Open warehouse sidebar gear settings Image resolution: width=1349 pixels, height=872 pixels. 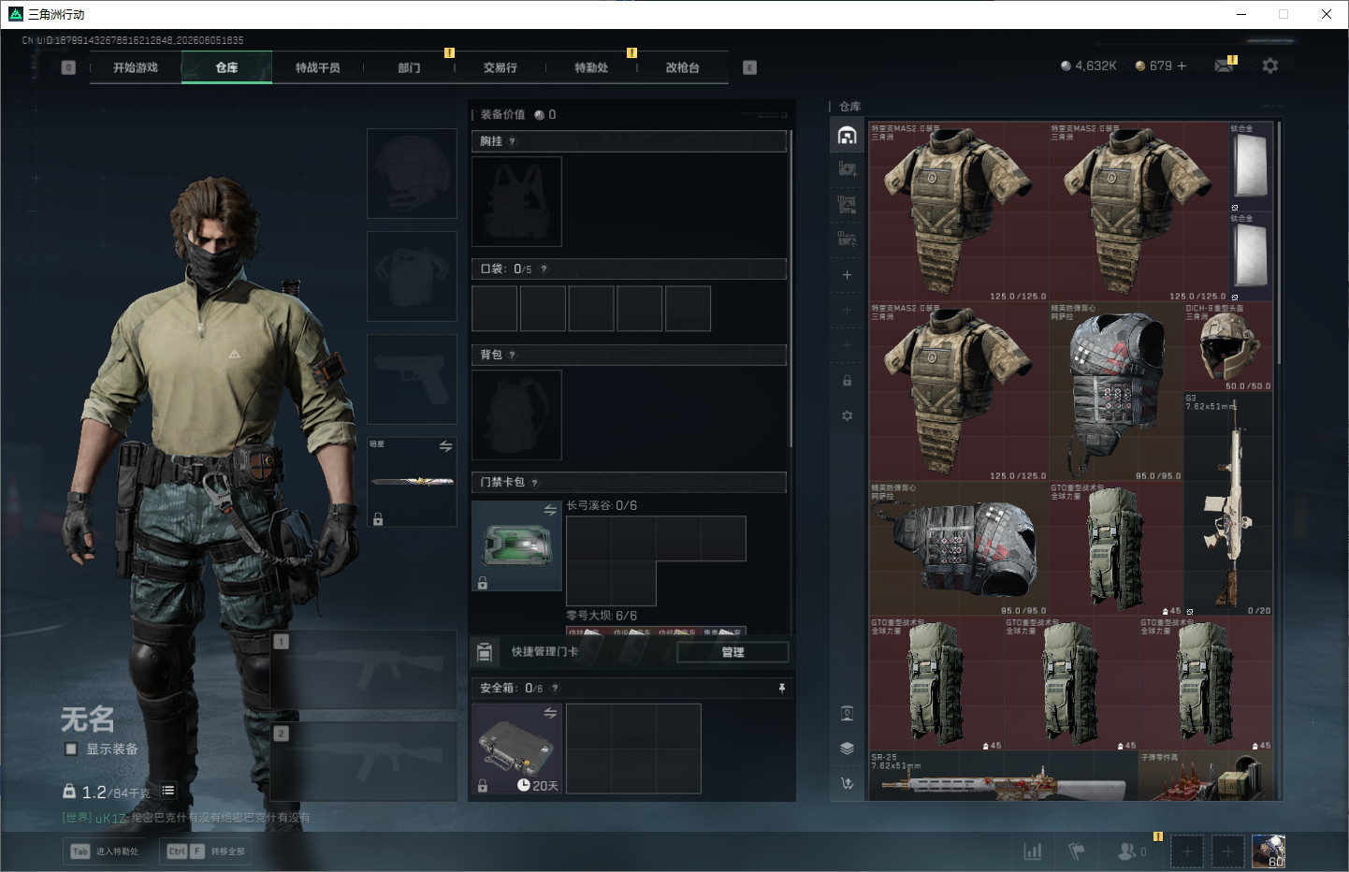847,415
